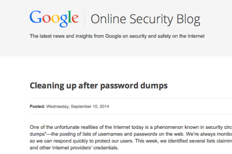
Task: Click the line "and other Internet providers' credentials."
Action: tap(74, 148)
